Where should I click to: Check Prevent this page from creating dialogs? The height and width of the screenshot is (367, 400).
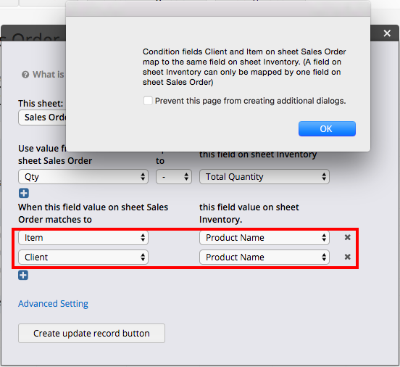148,101
